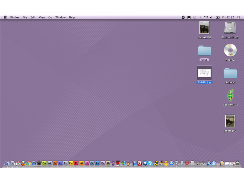This screenshot has width=244, height=183.
Task: Click the Spotlight search icon
Action: (239, 17)
